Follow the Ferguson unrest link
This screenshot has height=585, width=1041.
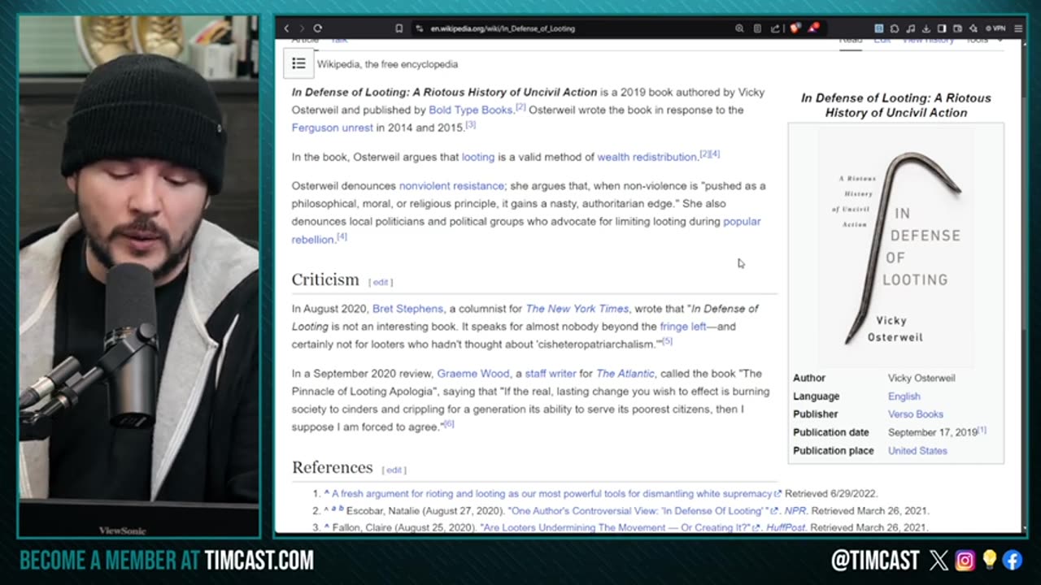pos(332,128)
